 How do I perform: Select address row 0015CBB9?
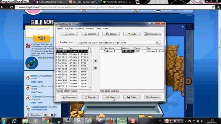[72, 81]
